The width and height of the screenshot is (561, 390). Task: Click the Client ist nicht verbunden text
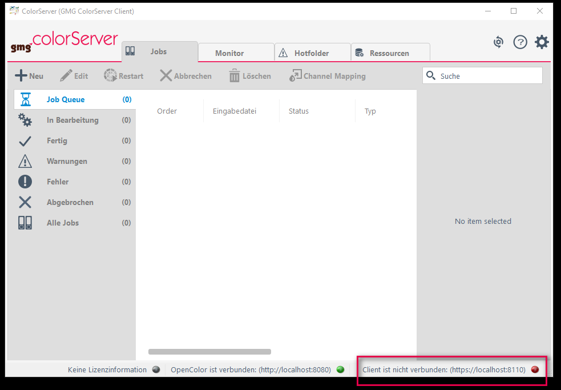(444, 369)
